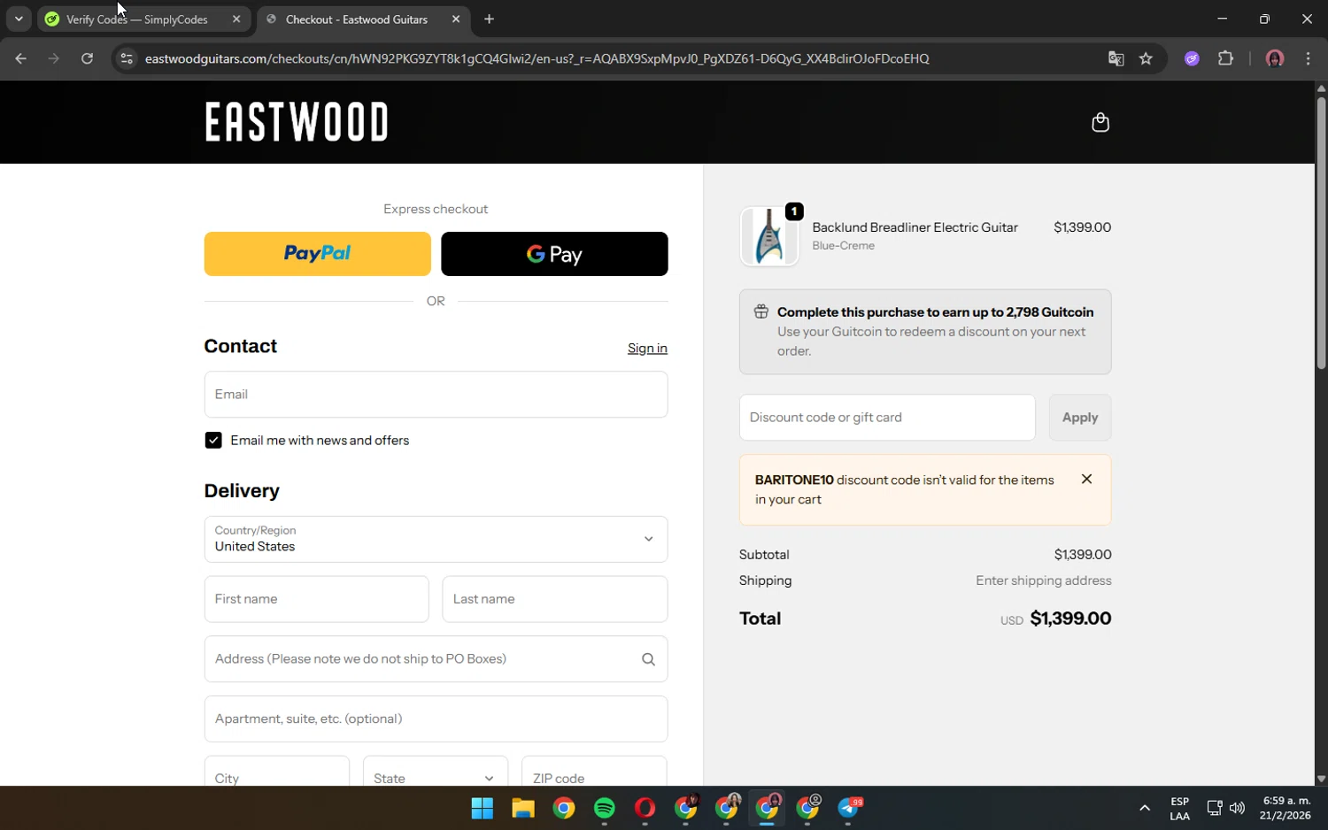Screen dimensions: 1328x830
Task: Click the Enter shipping address text
Action: [x=1044, y=580]
